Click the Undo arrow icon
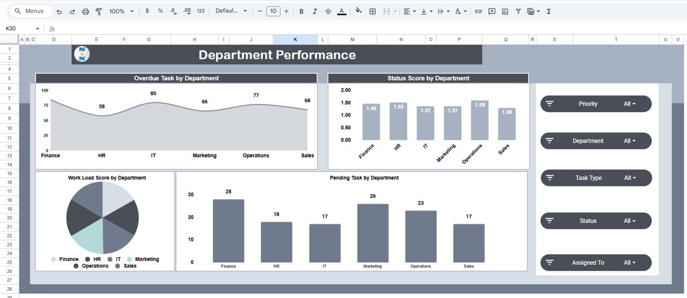687x298 pixels. 59,11
